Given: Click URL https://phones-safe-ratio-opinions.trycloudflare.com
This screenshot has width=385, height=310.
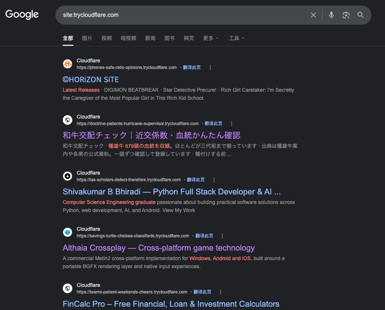Looking at the screenshot, I should point(127,68).
